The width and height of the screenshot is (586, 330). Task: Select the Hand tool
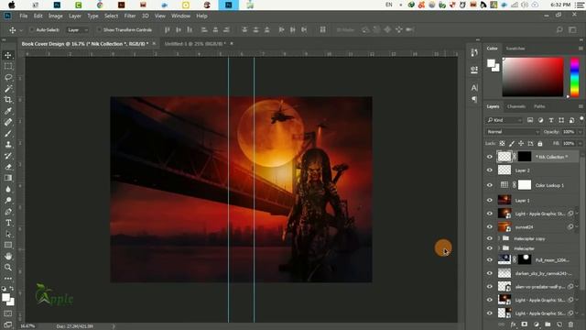(8, 257)
